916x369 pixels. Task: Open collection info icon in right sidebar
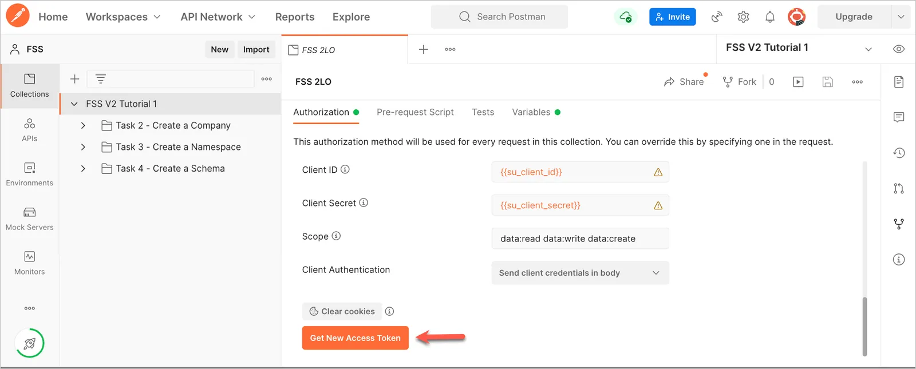(899, 259)
